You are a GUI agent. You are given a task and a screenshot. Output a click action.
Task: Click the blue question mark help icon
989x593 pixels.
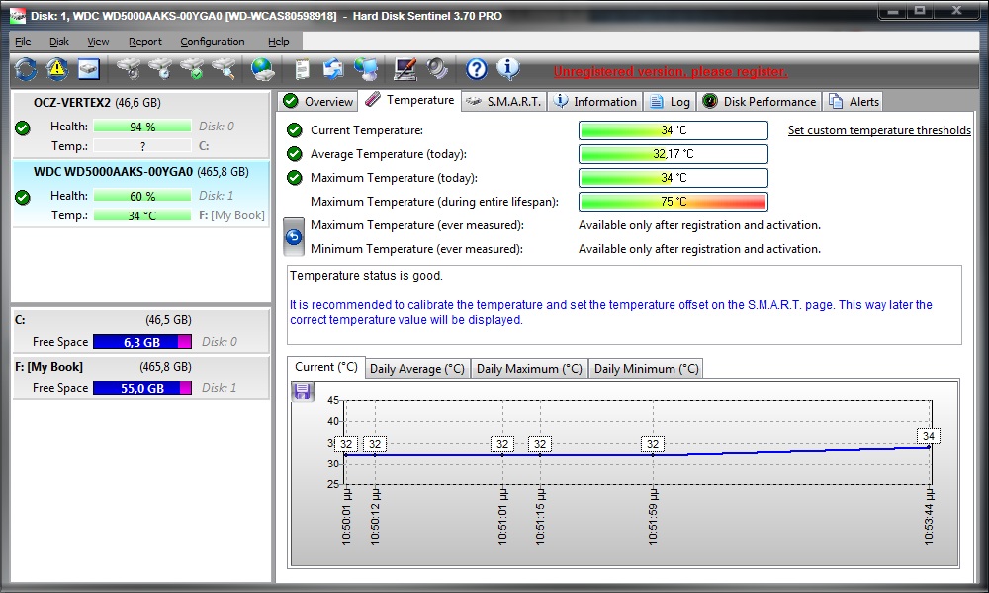[x=477, y=69]
